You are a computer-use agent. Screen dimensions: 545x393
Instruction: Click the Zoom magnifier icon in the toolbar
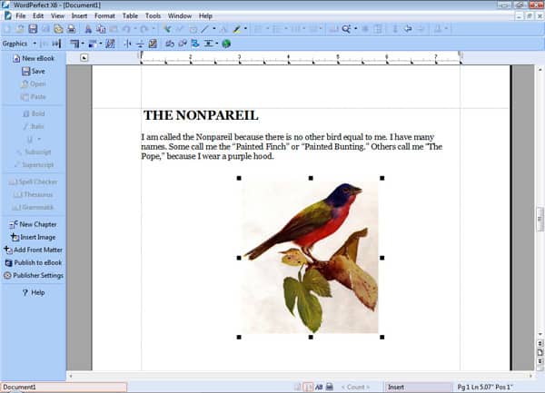(345, 29)
